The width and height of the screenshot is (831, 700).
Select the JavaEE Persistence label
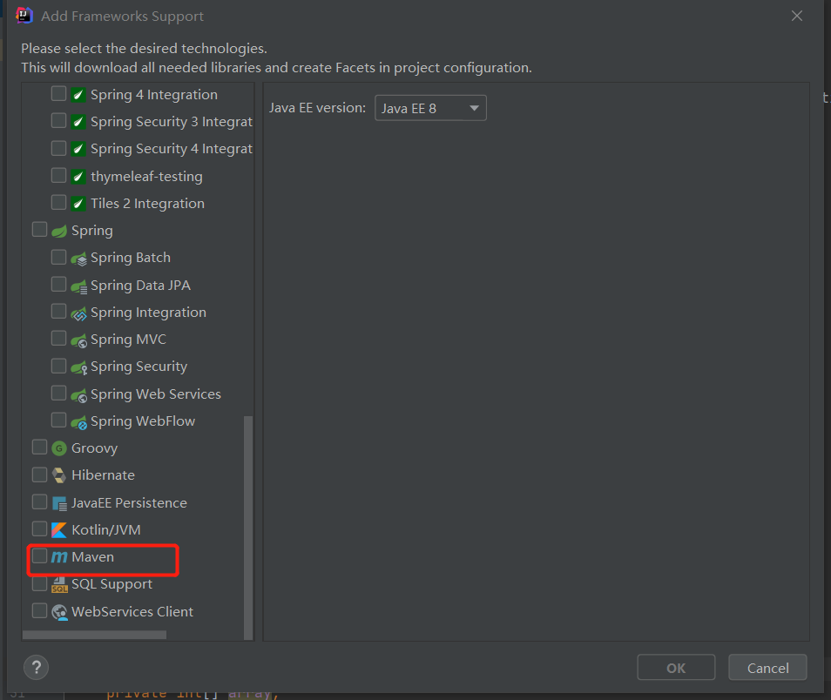pos(129,503)
